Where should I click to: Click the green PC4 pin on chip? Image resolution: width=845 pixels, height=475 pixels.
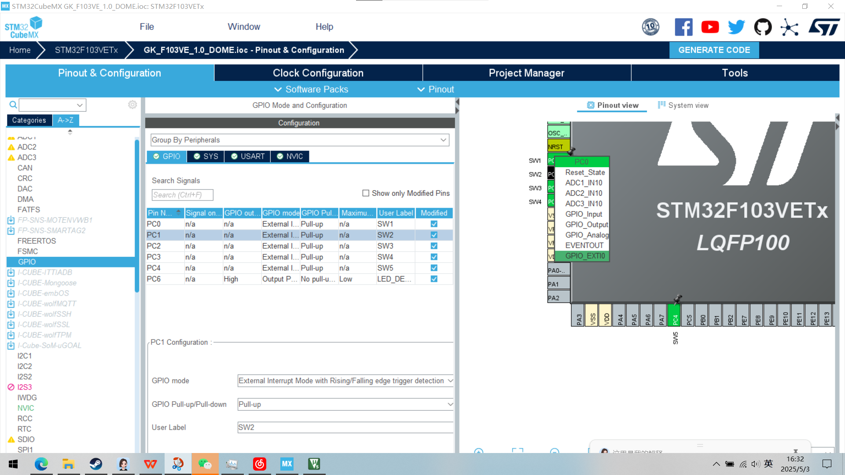(x=675, y=316)
